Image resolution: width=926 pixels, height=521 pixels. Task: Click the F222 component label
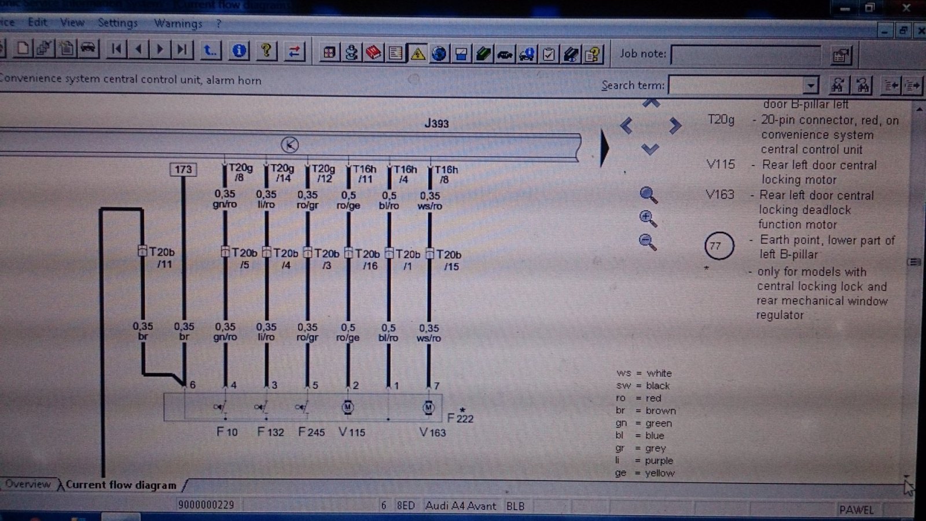pos(460,418)
